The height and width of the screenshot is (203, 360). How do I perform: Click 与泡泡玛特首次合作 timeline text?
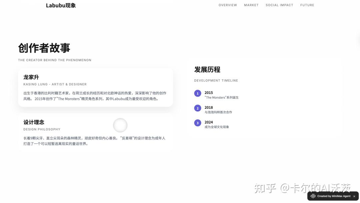click(218, 112)
